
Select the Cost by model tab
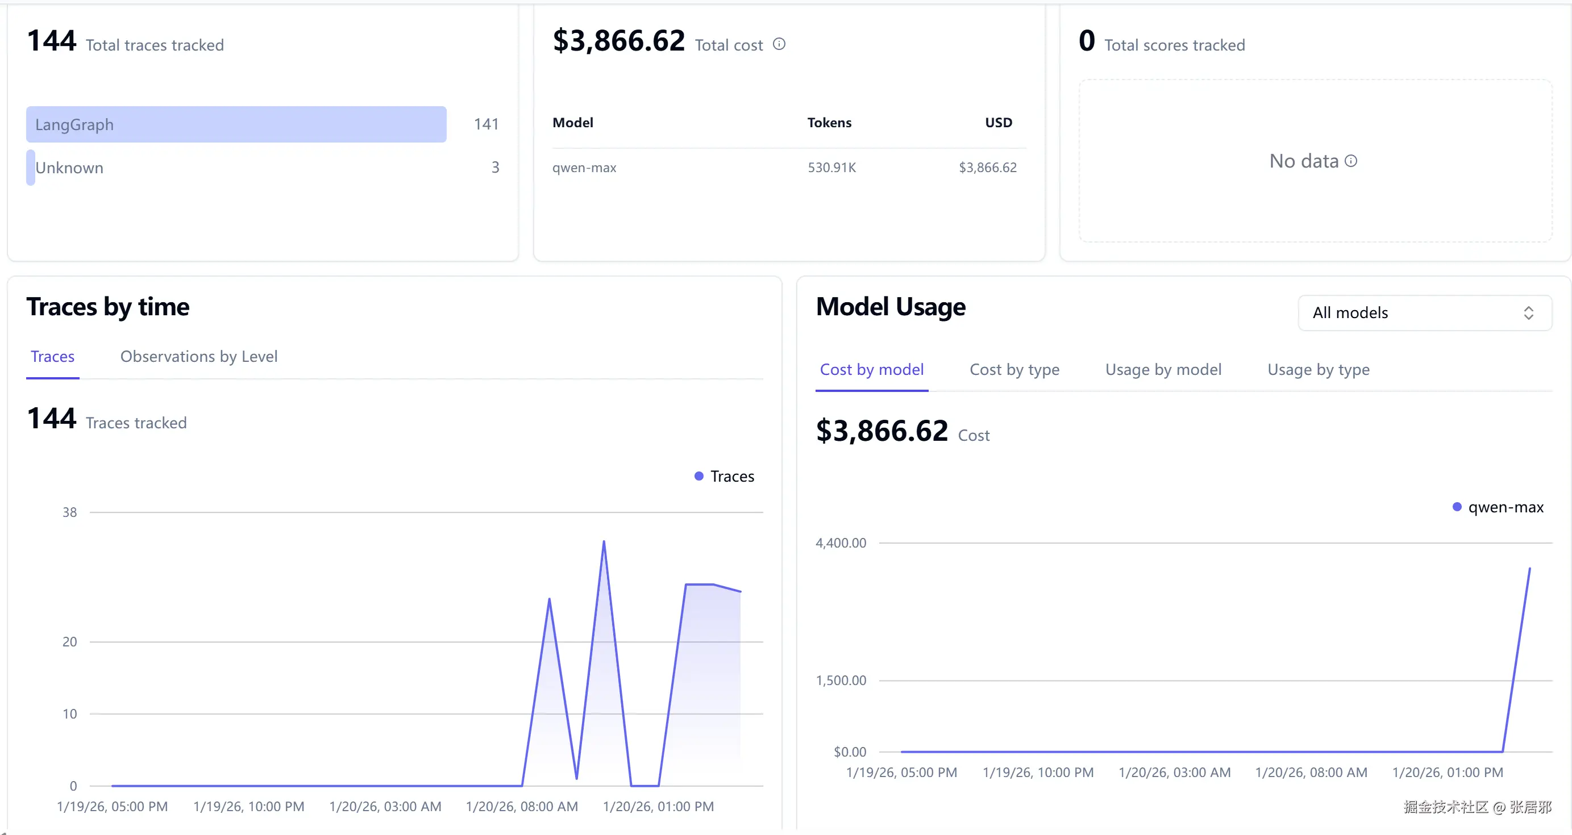871,370
